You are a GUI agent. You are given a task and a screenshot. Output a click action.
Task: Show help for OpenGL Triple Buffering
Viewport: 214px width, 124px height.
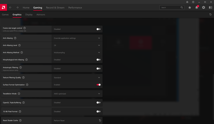coord(24,103)
